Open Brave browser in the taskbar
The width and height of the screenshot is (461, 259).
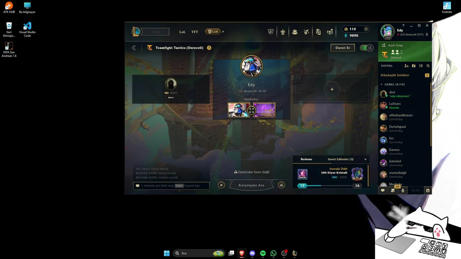pyautogui.click(x=242, y=253)
